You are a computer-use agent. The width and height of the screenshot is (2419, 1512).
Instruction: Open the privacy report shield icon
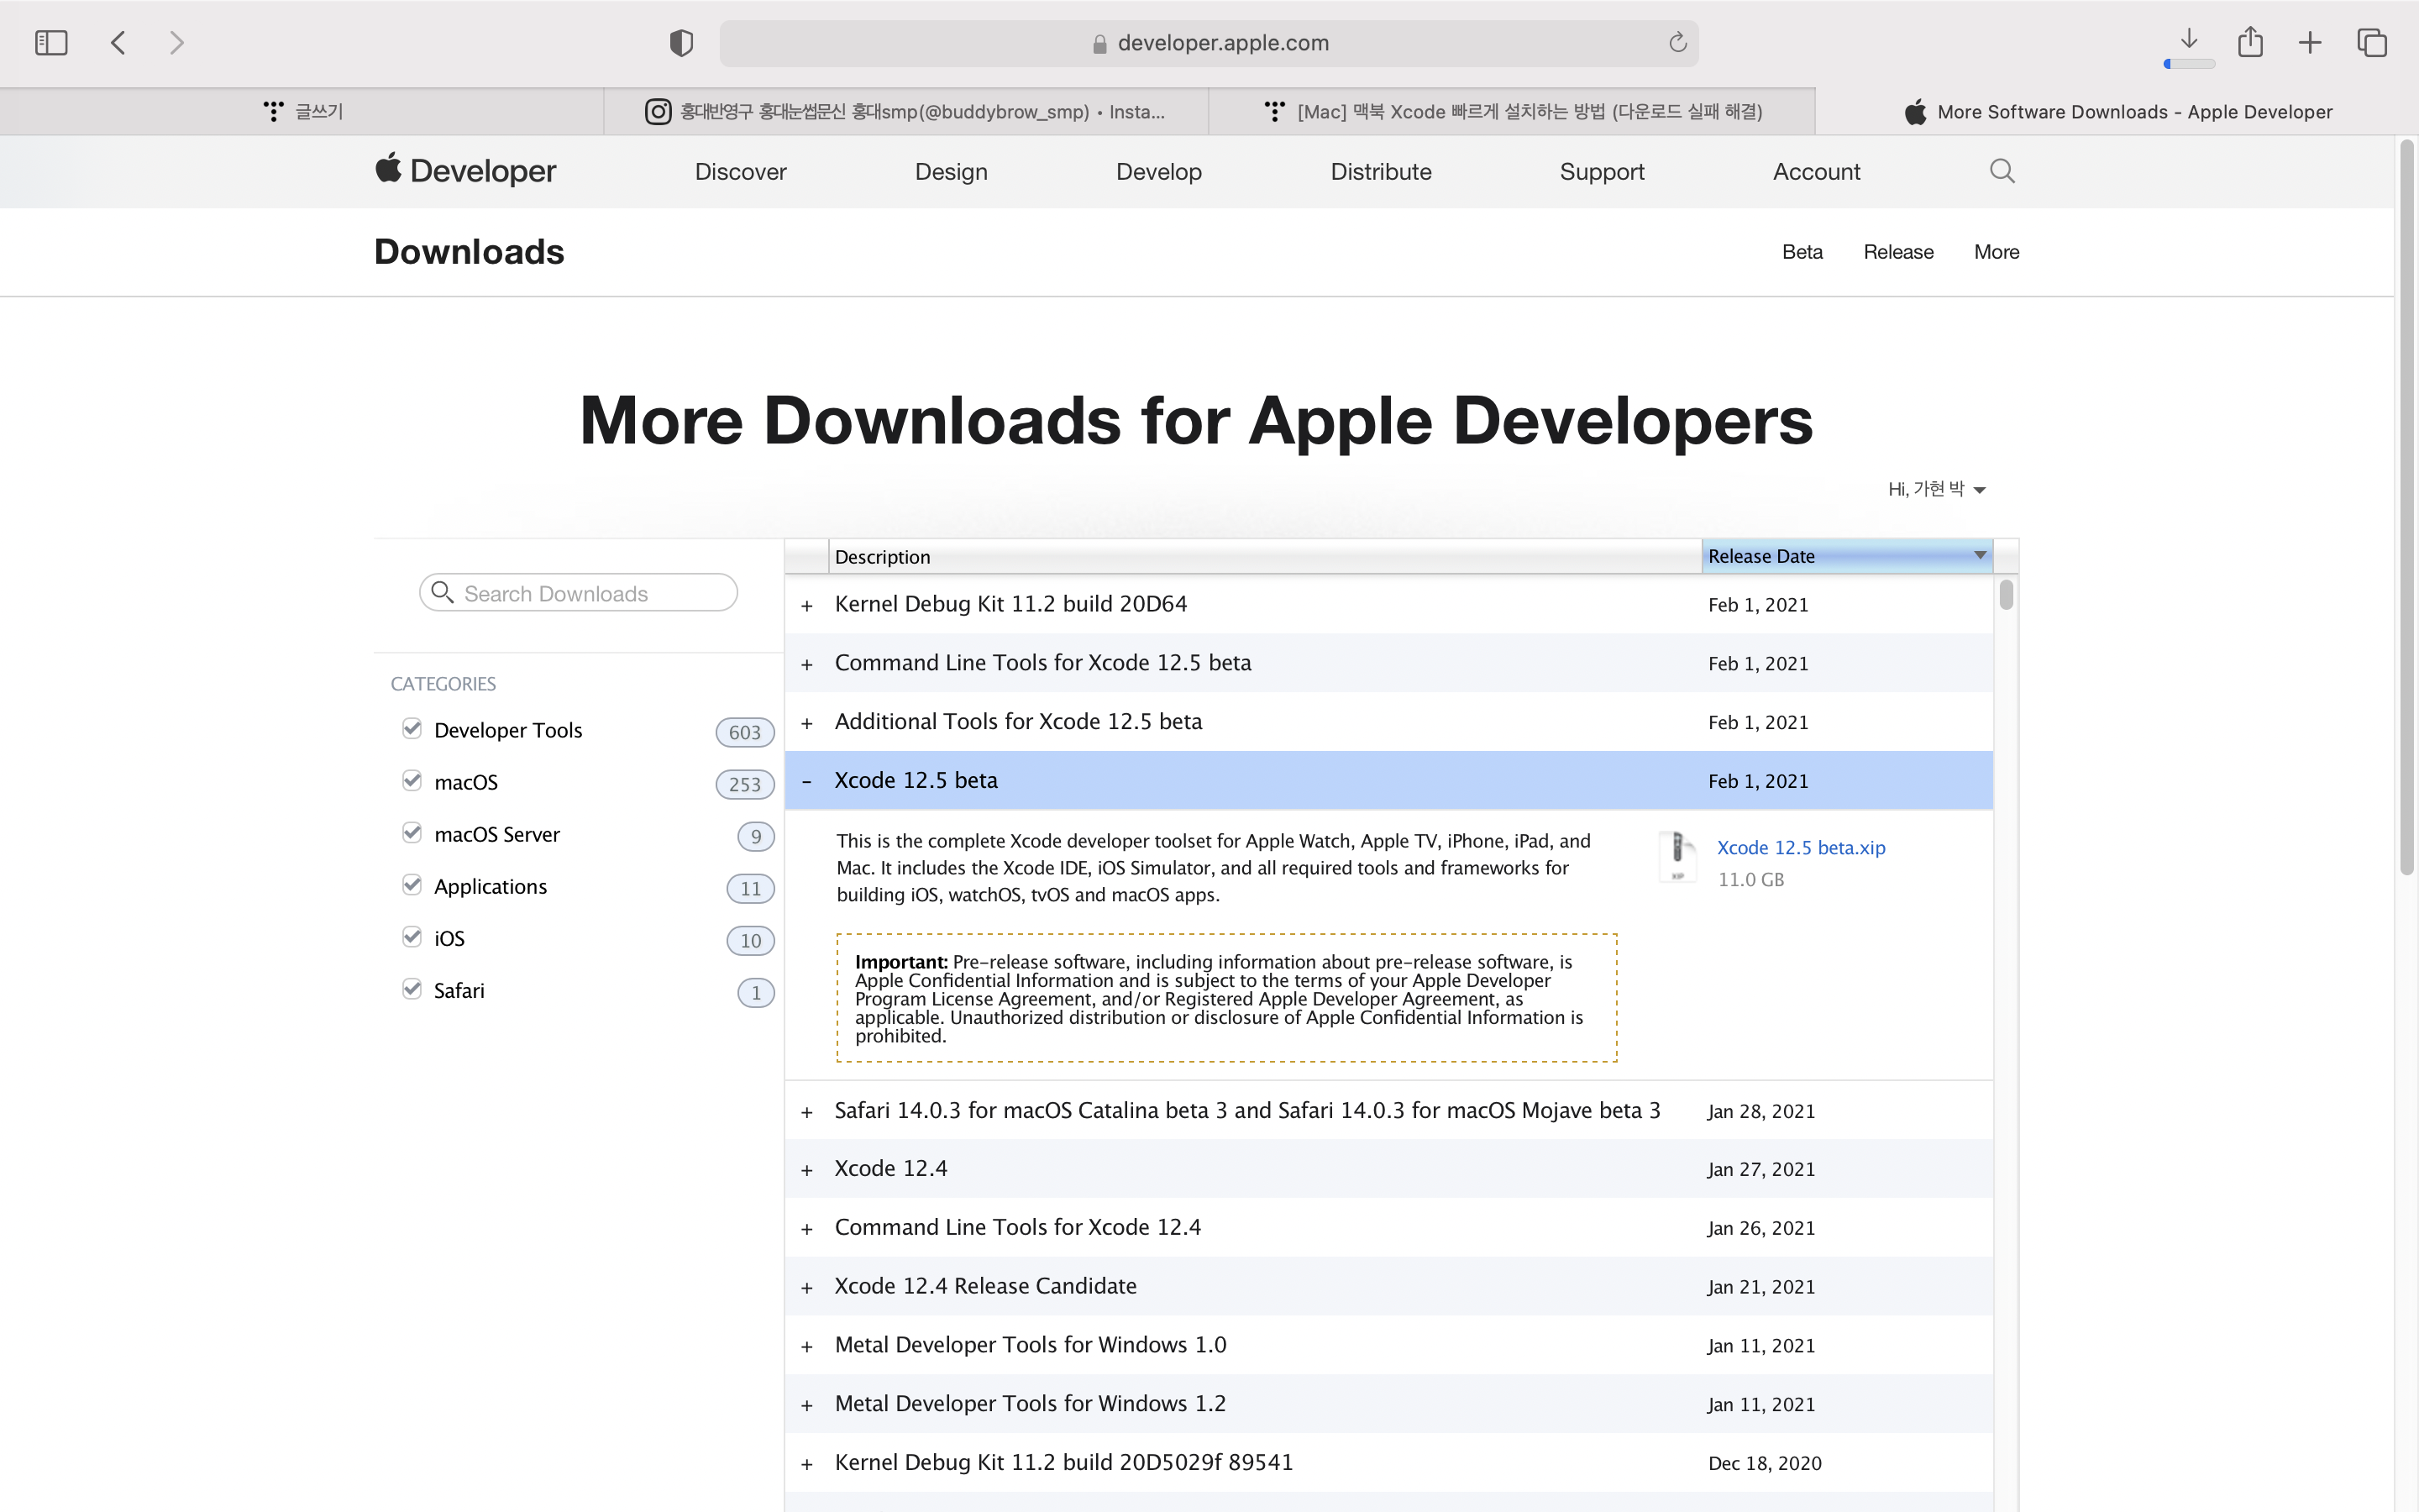tap(680, 43)
